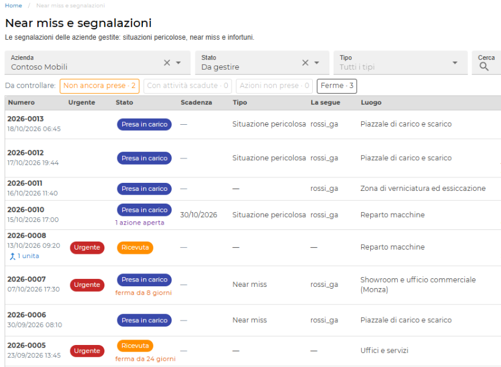Screen dimensions: 501x367
Task: Sort by the 'La segue' column header
Action: [325, 102]
